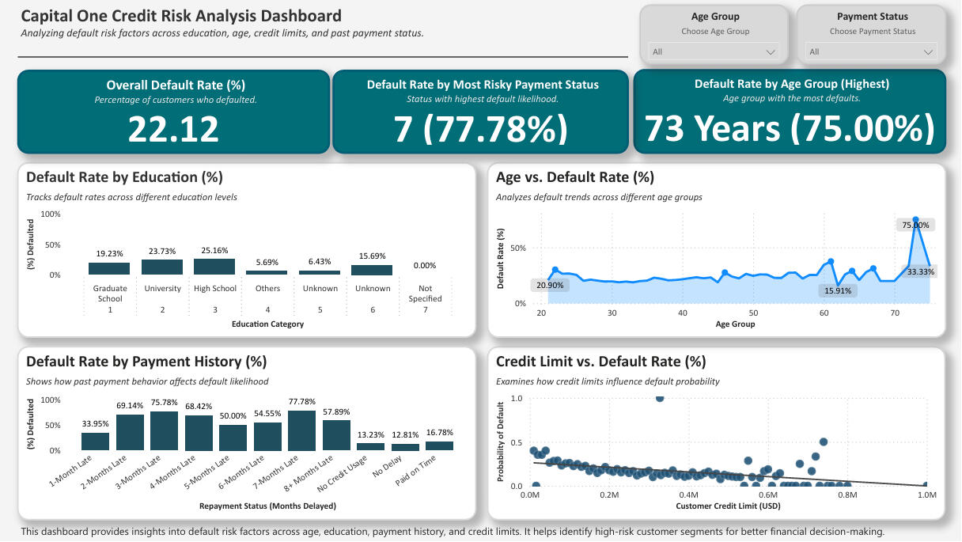Expand the chevron on the Age Group selector

[770, 51]
